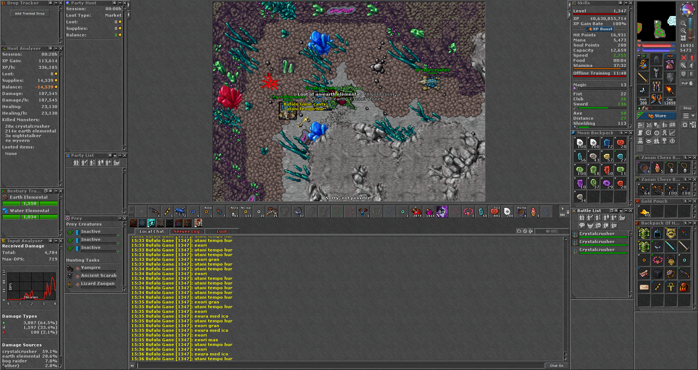Viewport: 698px width, 370px height.
Task: Click the sword weapon equipment slot
Action: pos(643,78)
